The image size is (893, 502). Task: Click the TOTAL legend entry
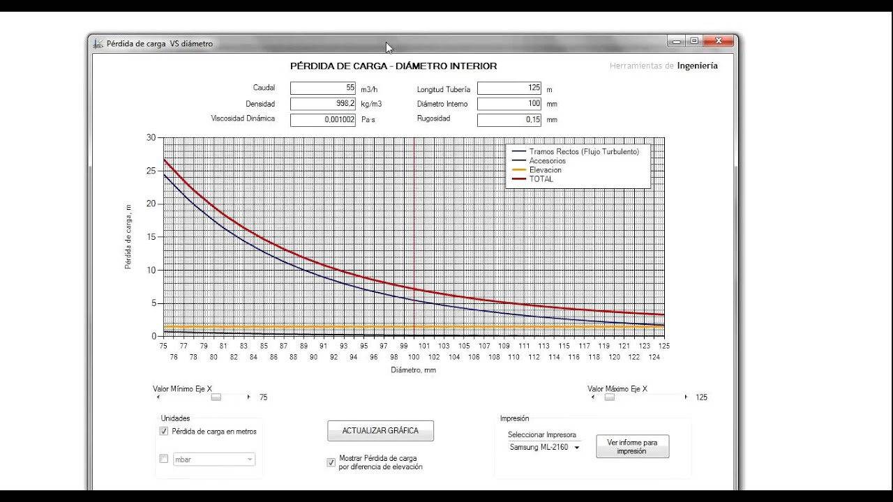[x=533, y=179]
